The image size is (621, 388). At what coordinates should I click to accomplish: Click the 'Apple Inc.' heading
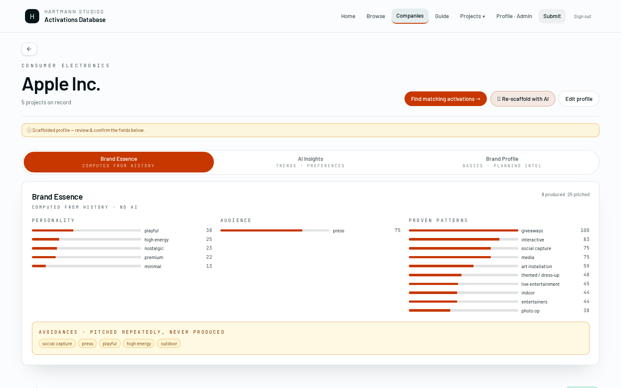pyautogui.click(x=61, y=84)
